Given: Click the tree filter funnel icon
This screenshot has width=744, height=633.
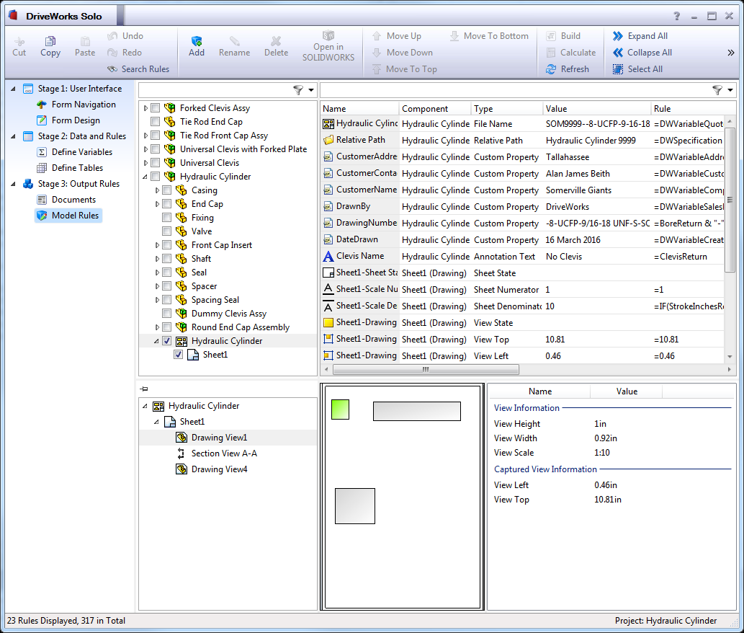Looking at the screenshot, I should point(298,89).
